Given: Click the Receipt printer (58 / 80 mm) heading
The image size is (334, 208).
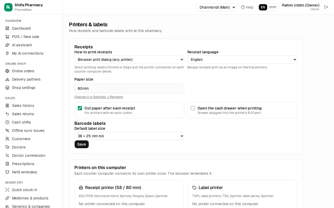Looking at the screenshot, I should click(113, 187).
